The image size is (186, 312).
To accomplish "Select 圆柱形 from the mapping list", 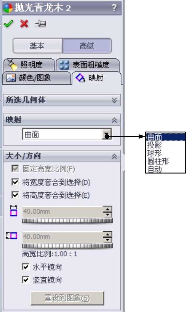I will pos(158,161).
